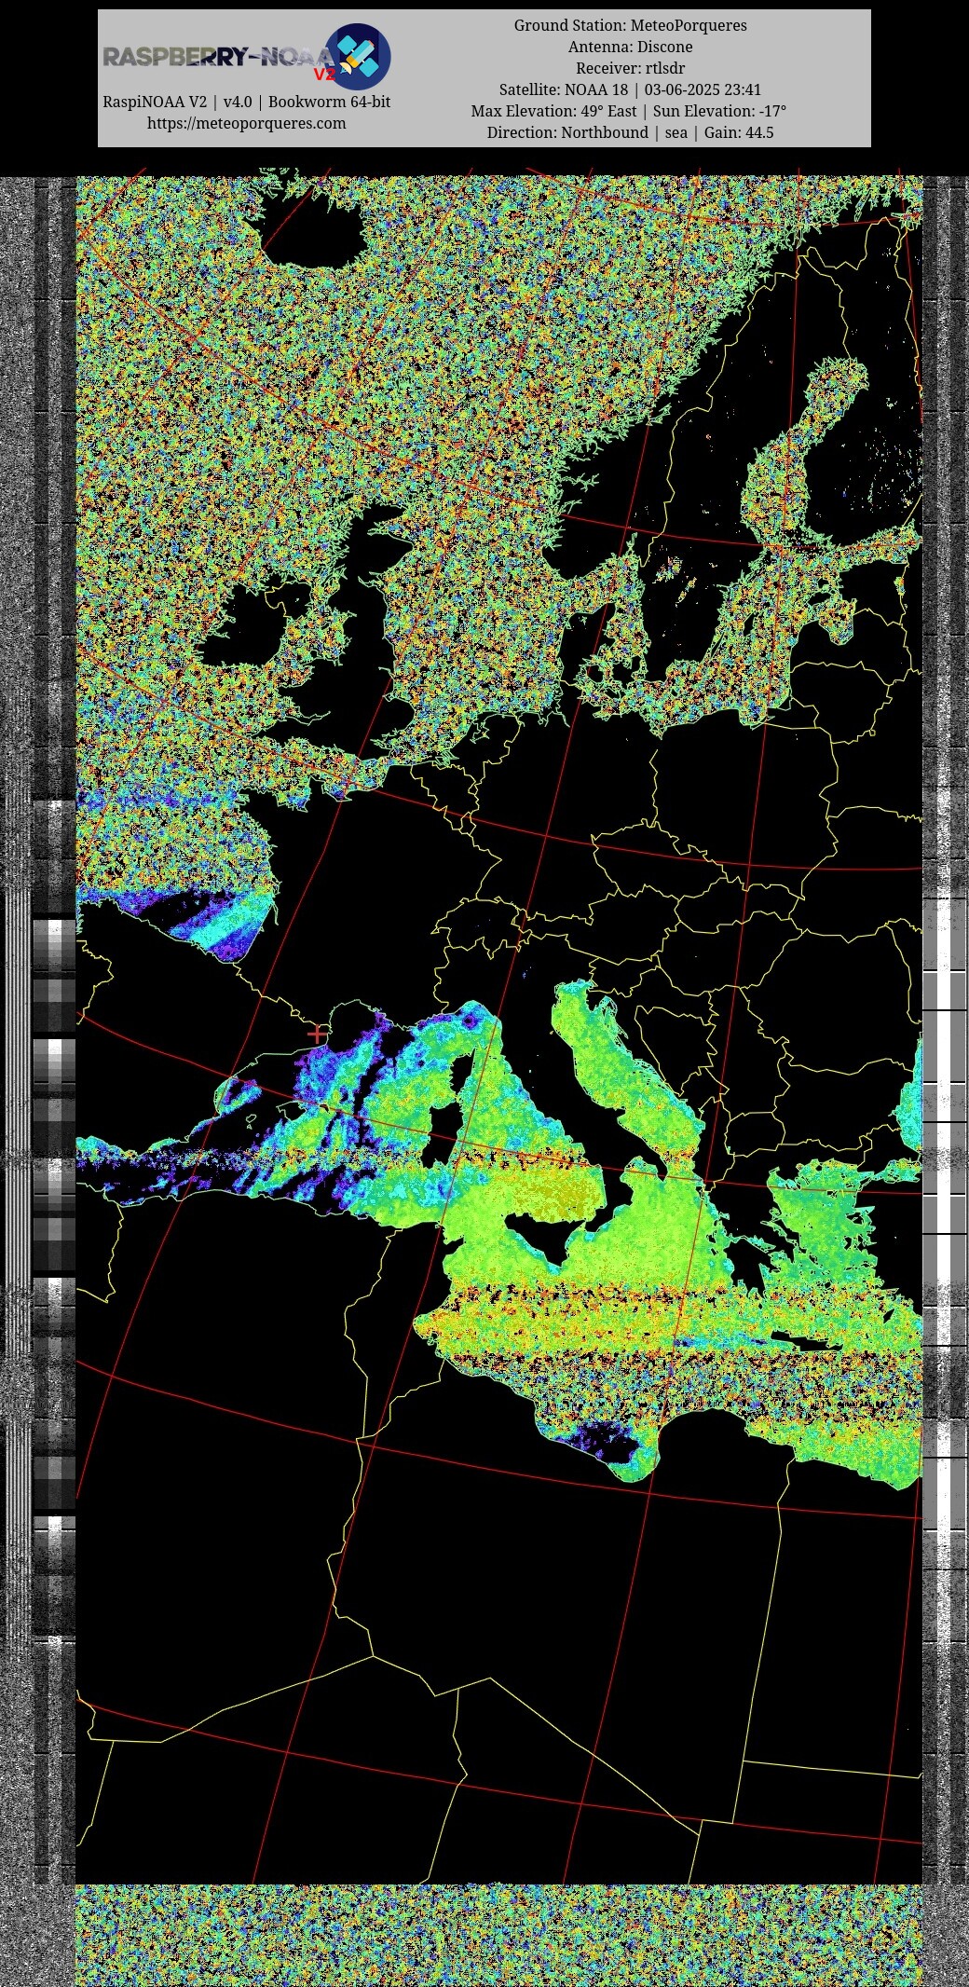The width and height of the screenshot is (969, 1987).
Task: Click the 'Satellite: NOAA 18 | 03-06-2025 23:41' line
Action: 631,89
